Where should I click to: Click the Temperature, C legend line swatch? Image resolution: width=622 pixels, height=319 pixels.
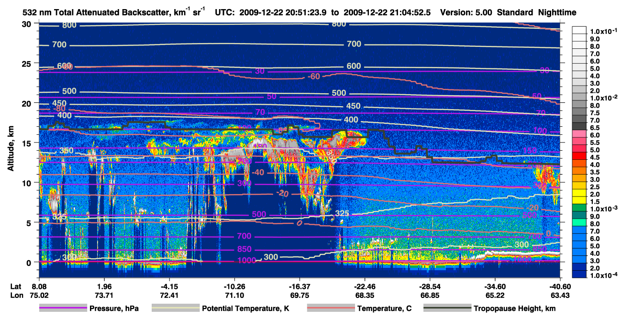[x=331, y=308]
